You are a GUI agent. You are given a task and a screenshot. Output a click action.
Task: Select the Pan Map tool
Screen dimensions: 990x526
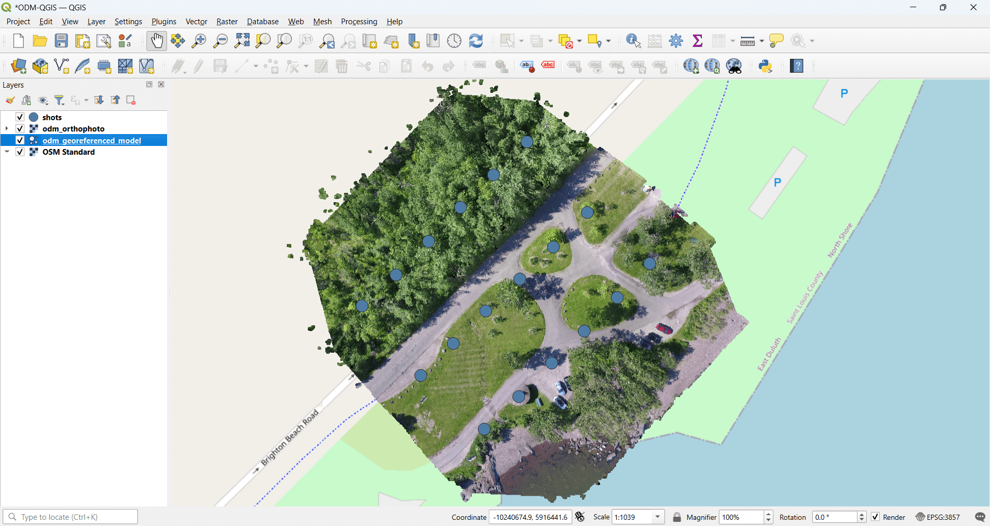coord(156,41)
